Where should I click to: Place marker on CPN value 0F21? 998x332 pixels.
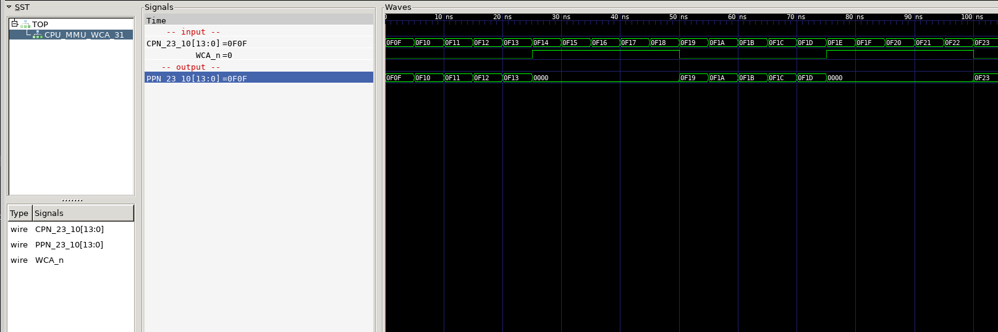(x=929, y=43)
